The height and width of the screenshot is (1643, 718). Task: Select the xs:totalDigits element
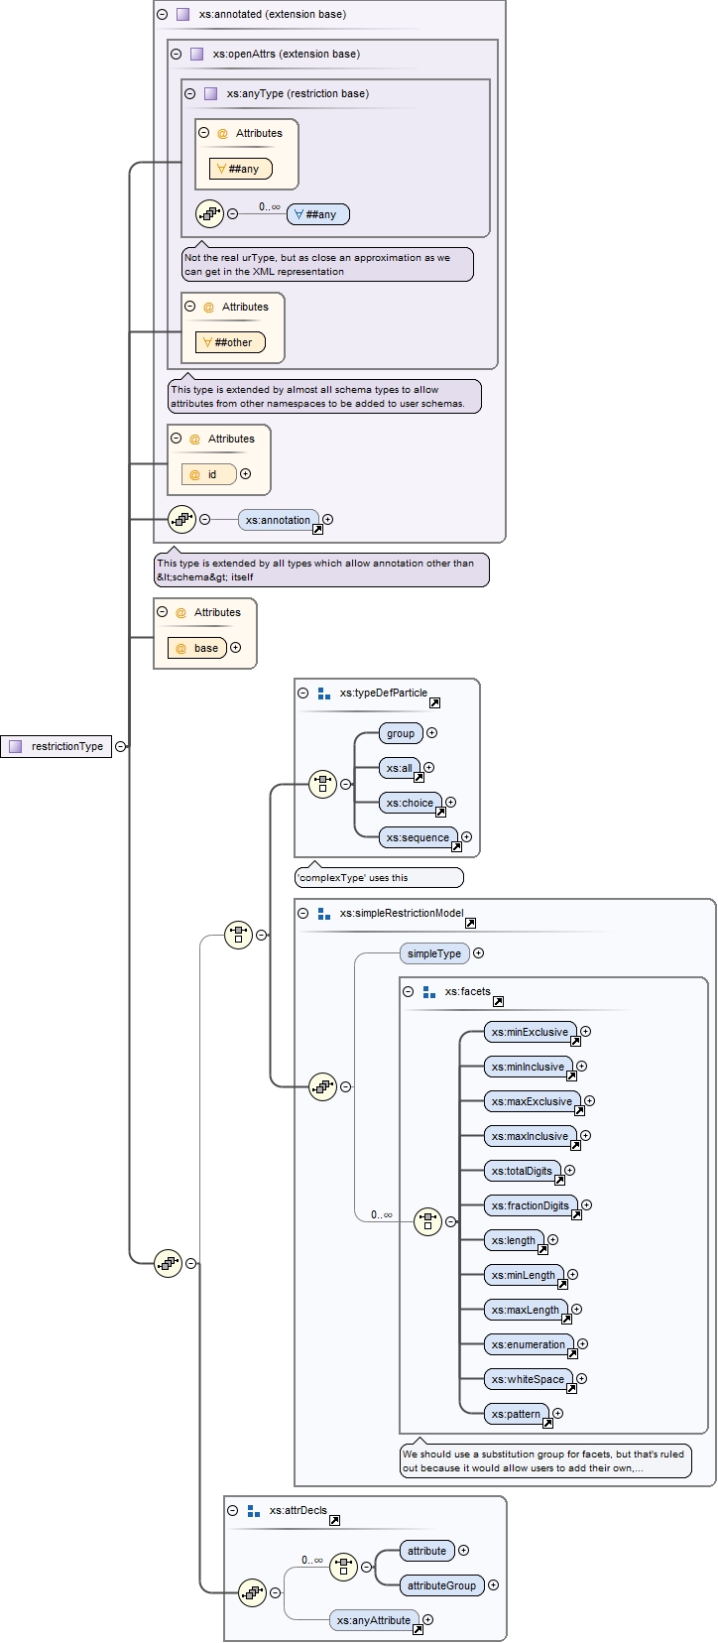point(522,1171)
